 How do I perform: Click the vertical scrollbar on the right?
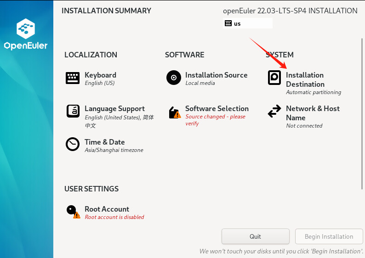362,114
